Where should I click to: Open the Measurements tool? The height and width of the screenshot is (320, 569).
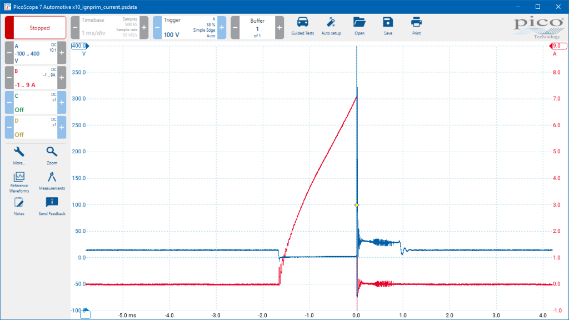[52, 181]
